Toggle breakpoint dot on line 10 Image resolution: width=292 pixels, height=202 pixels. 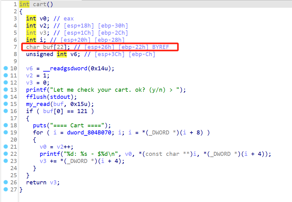coord(5,68)
